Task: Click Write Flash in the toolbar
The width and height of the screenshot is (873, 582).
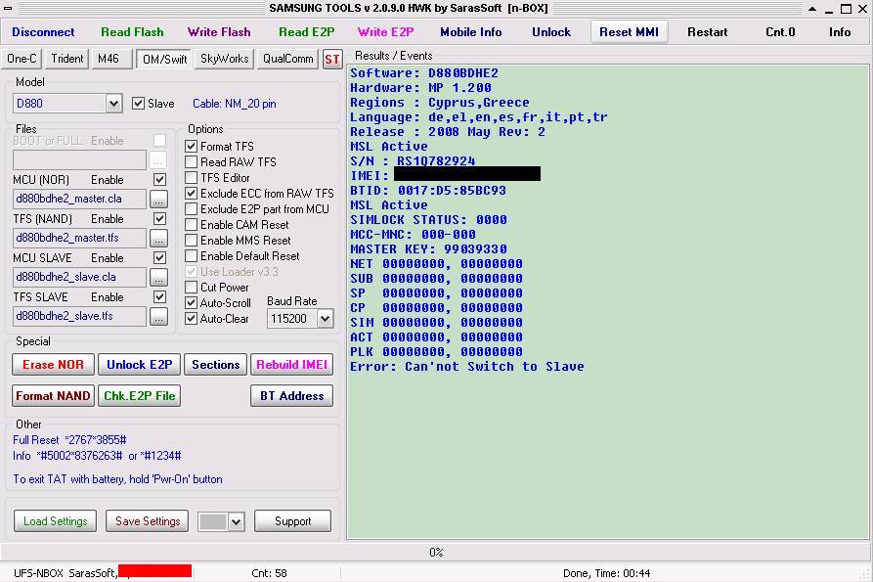Action: click(219, 32)
